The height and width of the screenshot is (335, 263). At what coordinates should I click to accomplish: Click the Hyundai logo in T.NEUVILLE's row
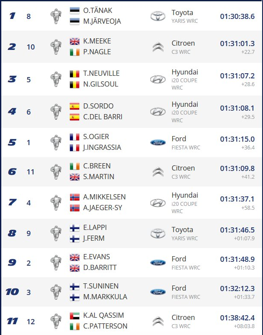coord(158,80)
